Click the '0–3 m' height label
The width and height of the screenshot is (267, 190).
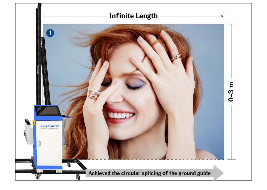pos(231,92)
